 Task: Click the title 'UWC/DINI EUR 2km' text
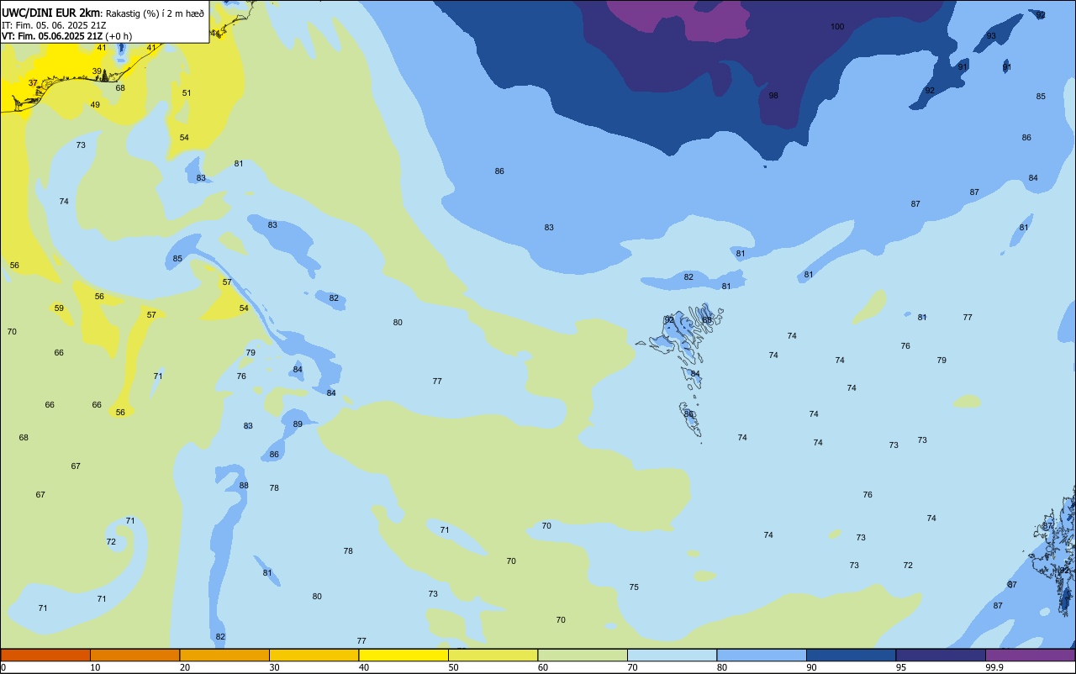pyautogui.click(x=51, y=13)
